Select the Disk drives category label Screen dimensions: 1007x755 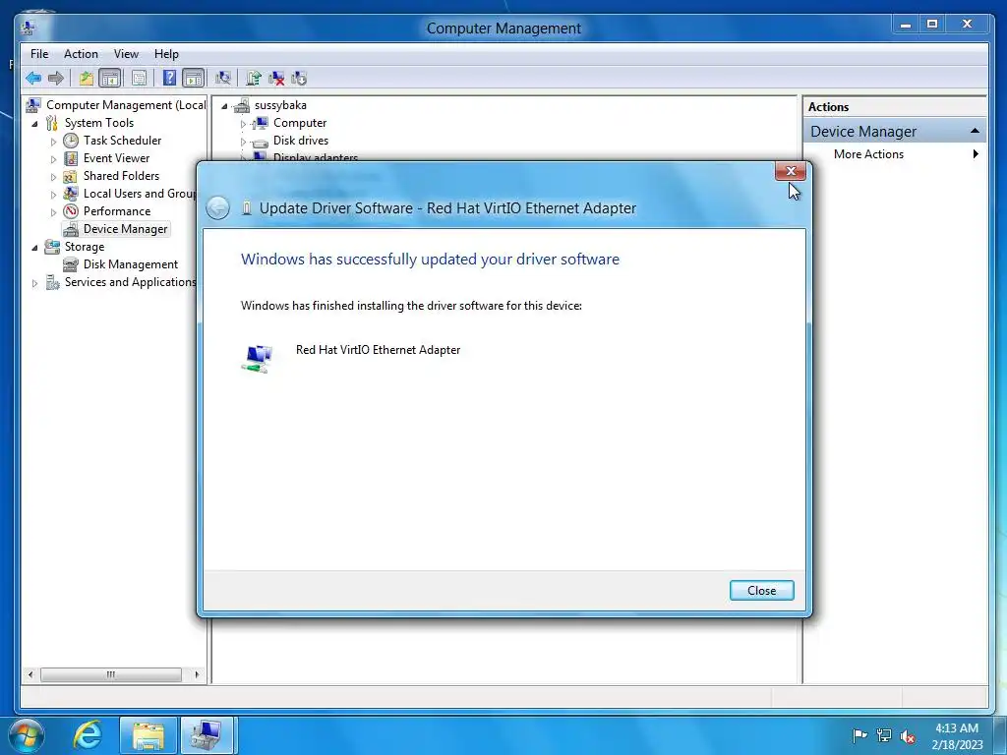pos(301,141)
